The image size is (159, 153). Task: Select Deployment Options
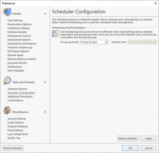click(19, 40)
